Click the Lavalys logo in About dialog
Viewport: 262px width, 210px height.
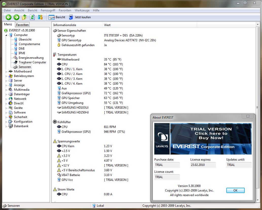(x=162, y=139)
